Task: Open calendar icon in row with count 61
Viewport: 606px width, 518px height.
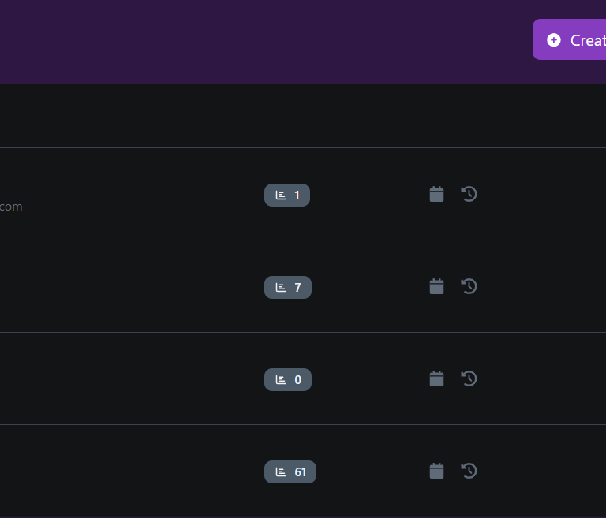Action: coord(436,471)
